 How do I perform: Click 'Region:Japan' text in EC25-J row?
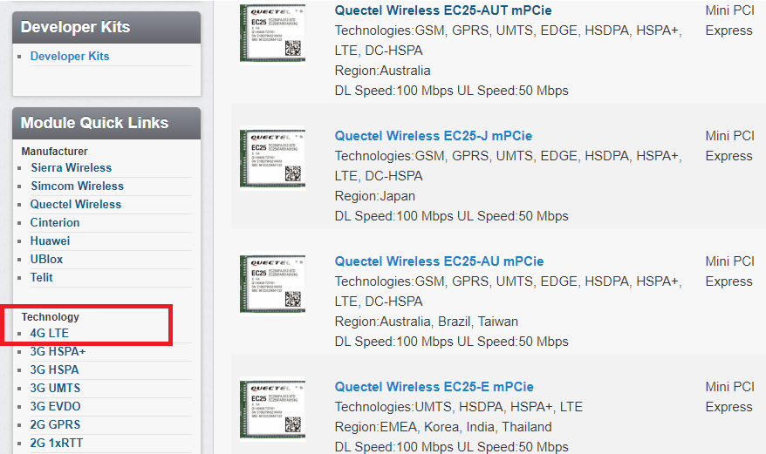(374, 196)
